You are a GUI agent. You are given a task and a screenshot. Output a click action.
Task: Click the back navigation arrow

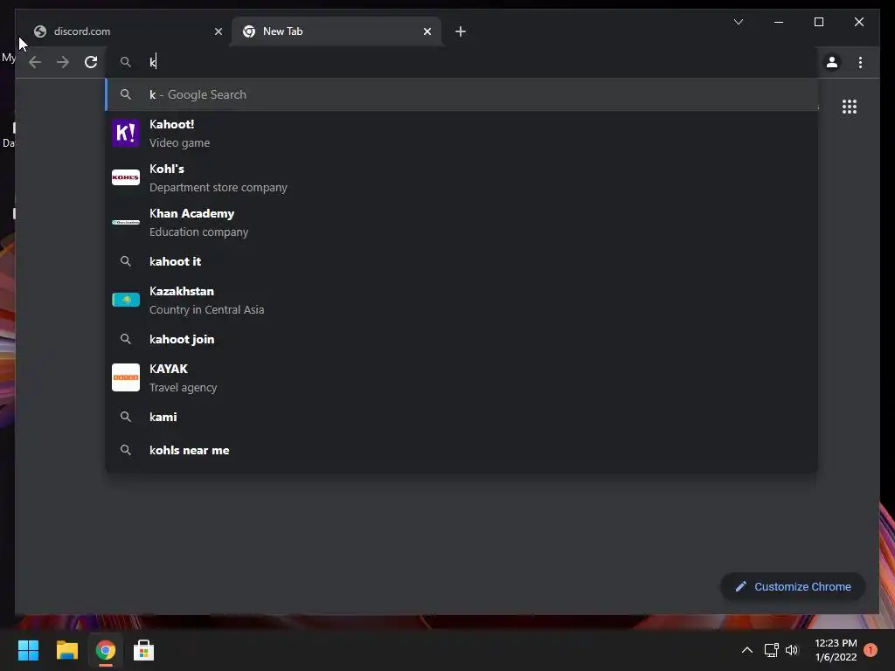pos(35,62)
